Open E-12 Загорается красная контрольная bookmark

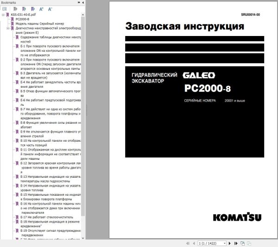point(51,168)
